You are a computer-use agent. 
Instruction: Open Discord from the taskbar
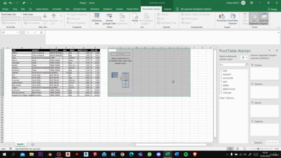click(x=159, y=154)
